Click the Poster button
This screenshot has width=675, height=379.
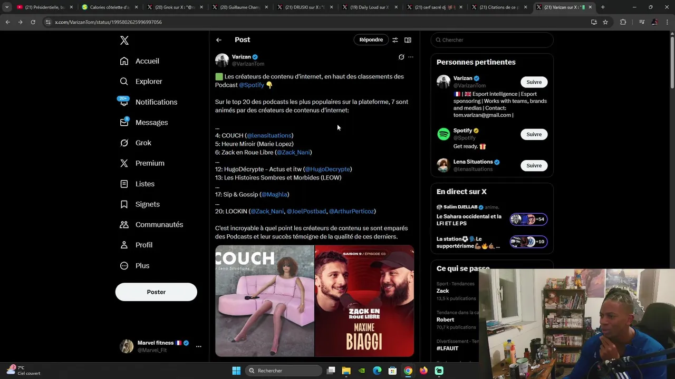tap(156, 292)
